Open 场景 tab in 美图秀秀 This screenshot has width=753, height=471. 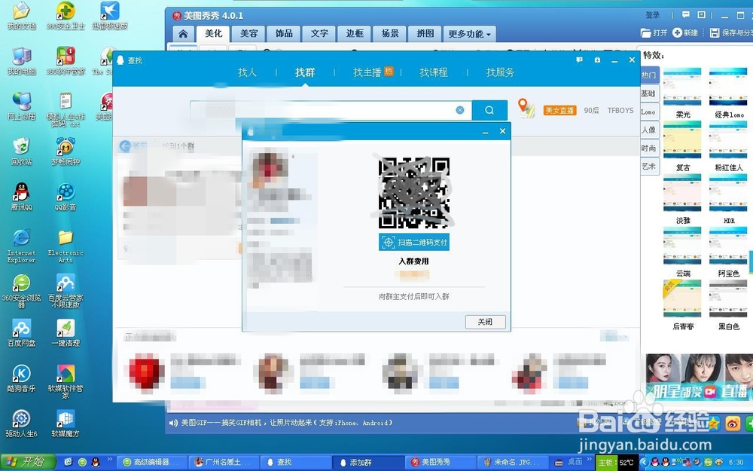[390, 34]
